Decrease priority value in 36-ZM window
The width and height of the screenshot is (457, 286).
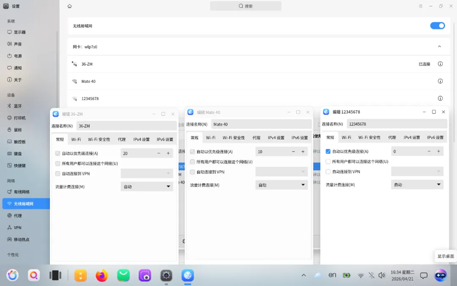[159, 153]
